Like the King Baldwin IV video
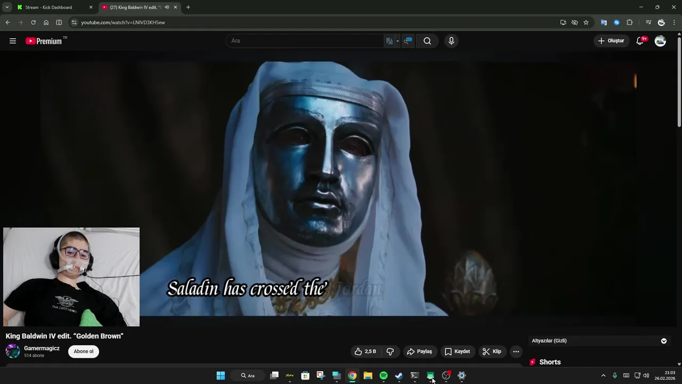 pos(366,351)
